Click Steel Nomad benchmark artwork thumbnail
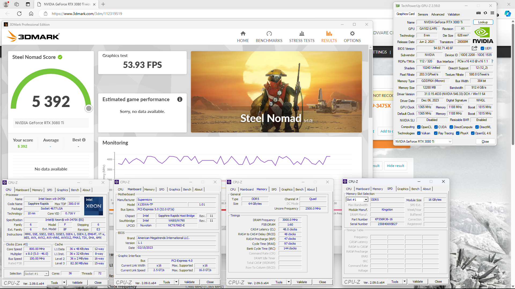 pos(276,92)
